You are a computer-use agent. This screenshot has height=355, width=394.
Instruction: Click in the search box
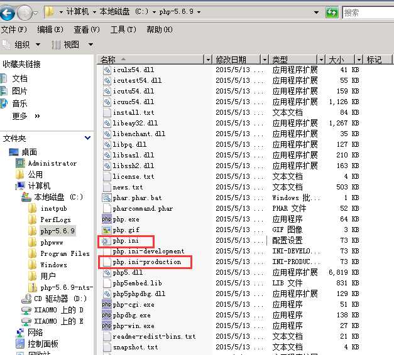(x=368, y=13)
